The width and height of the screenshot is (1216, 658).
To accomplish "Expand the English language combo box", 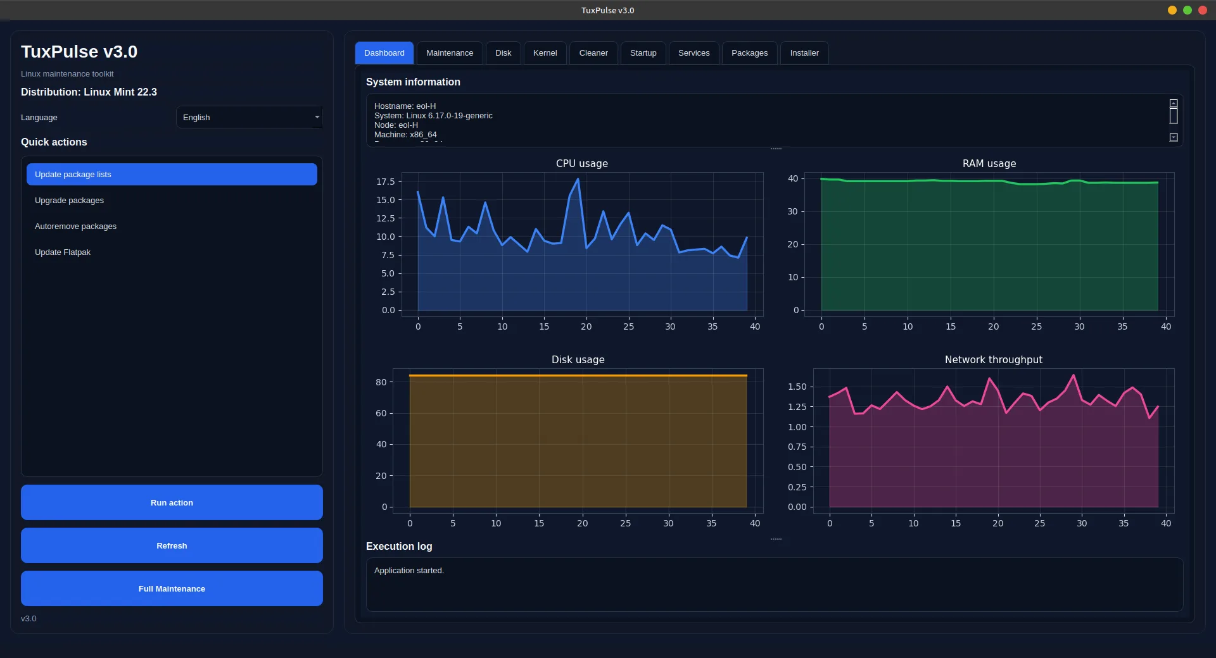I will [x=249, y=117].
